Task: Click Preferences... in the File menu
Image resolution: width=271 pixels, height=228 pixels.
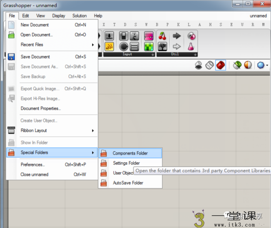Action: point(32,164)
